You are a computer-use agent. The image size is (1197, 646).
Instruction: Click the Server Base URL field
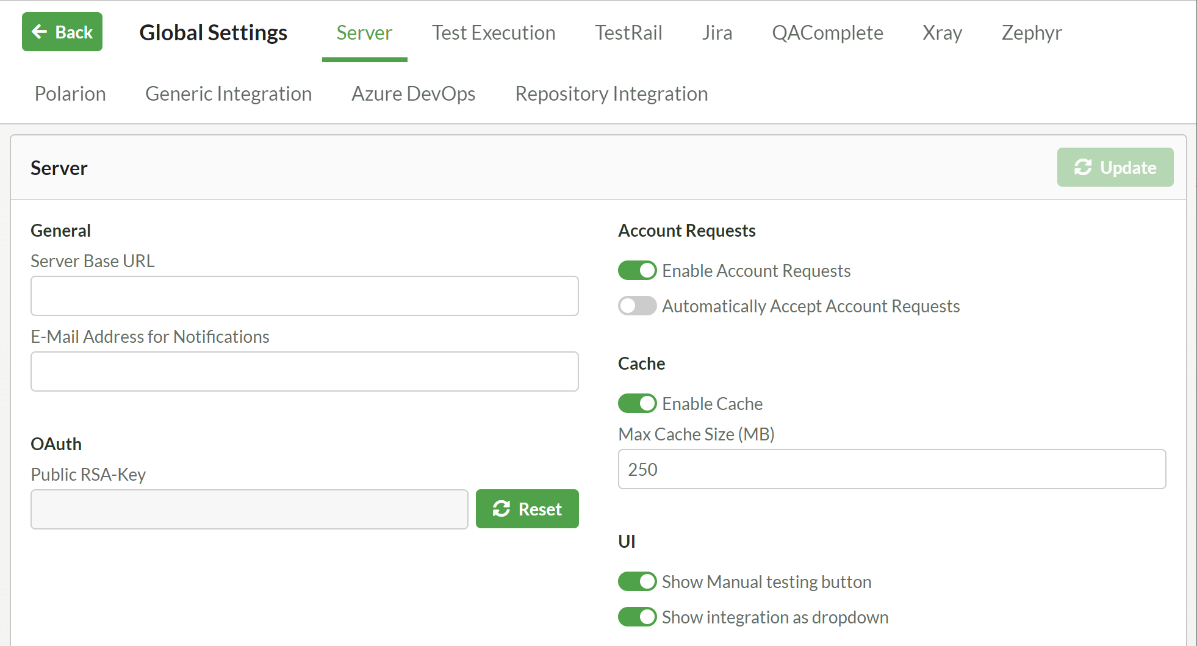click(x=304, y=296)
